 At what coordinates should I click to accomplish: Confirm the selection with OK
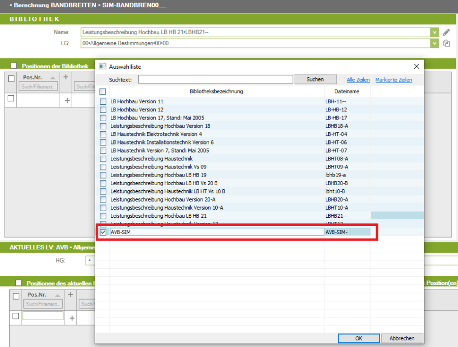tap(359, 338)
